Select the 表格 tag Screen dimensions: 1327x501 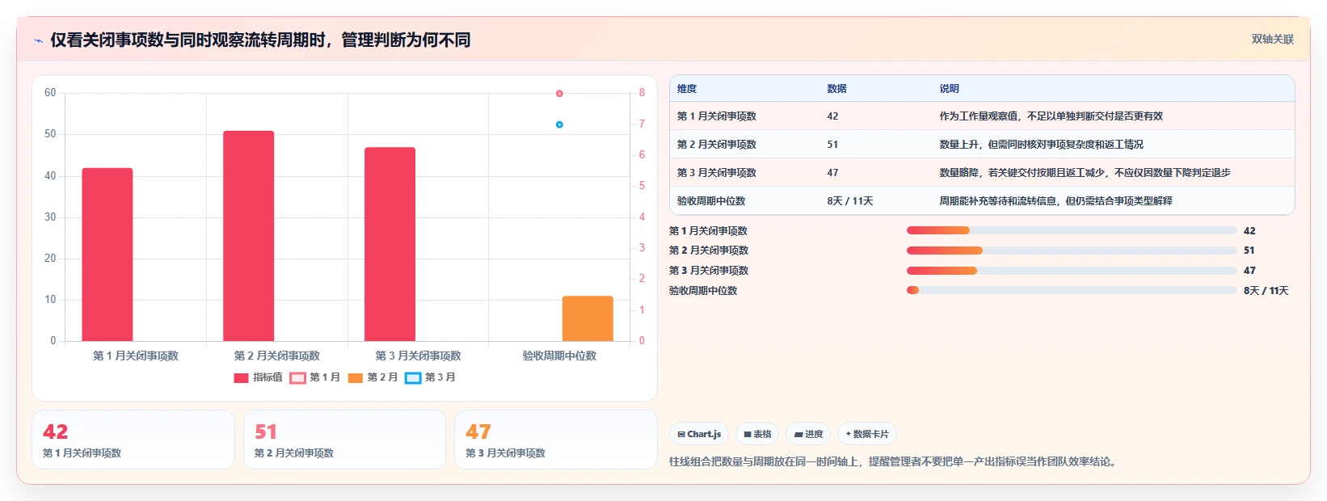coord(757,434)
